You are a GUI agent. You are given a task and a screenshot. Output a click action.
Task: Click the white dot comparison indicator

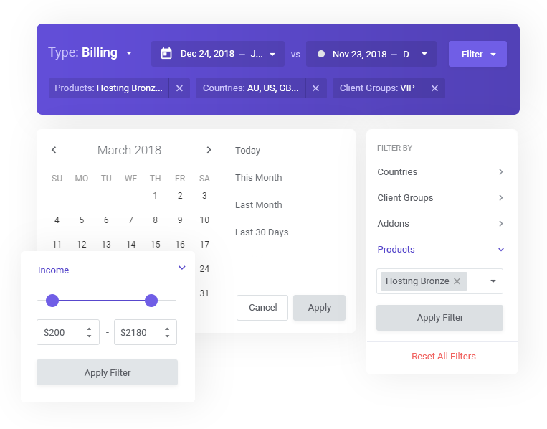tap(321, 54)
